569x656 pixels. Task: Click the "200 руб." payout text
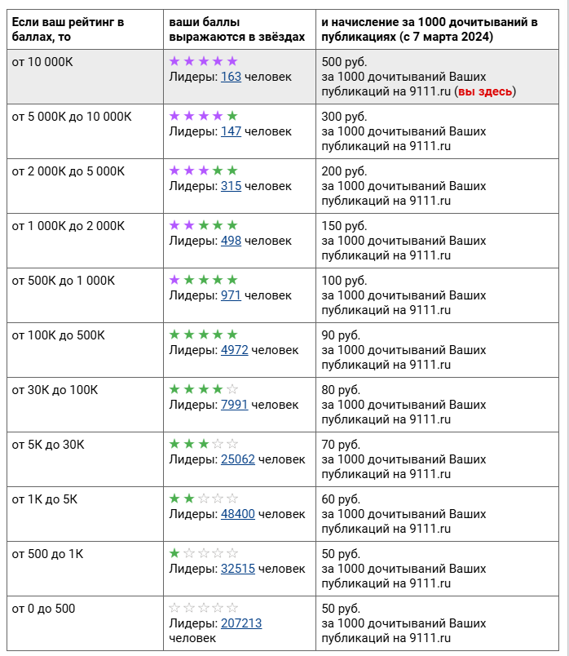pos(344,171)
